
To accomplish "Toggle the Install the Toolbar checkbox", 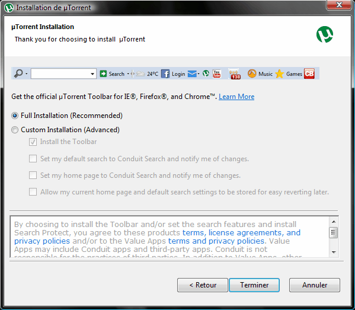I will click(33, 142).
